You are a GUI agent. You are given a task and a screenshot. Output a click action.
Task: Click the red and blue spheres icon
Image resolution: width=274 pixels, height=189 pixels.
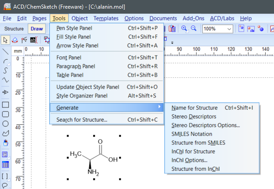click(261, 29)
